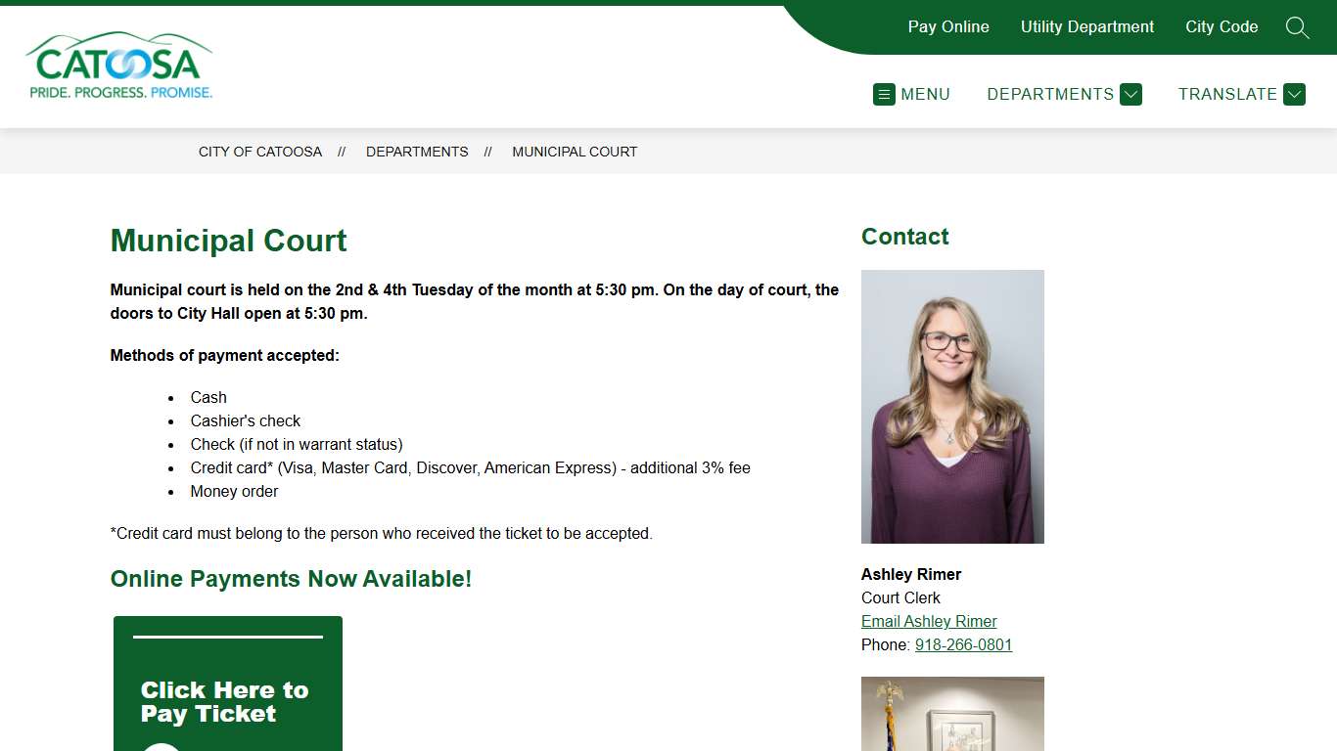
Task: Click the courtroom photo below contact info
Action: (952, 714)
